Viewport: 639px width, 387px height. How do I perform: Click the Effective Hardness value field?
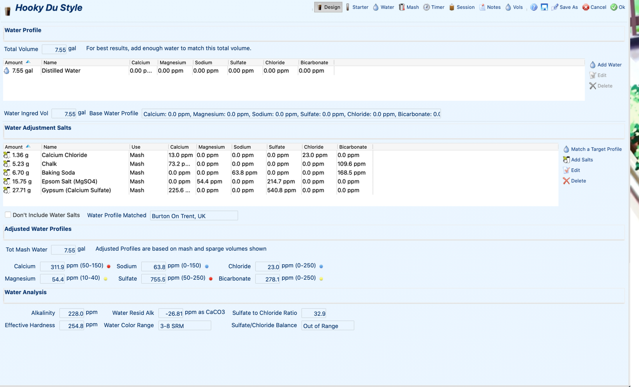(72, 326)
